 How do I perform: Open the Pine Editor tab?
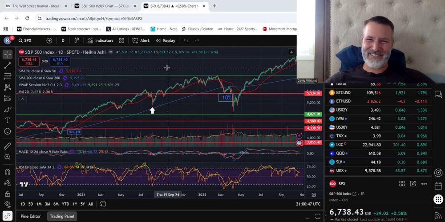tap(31, 216)
